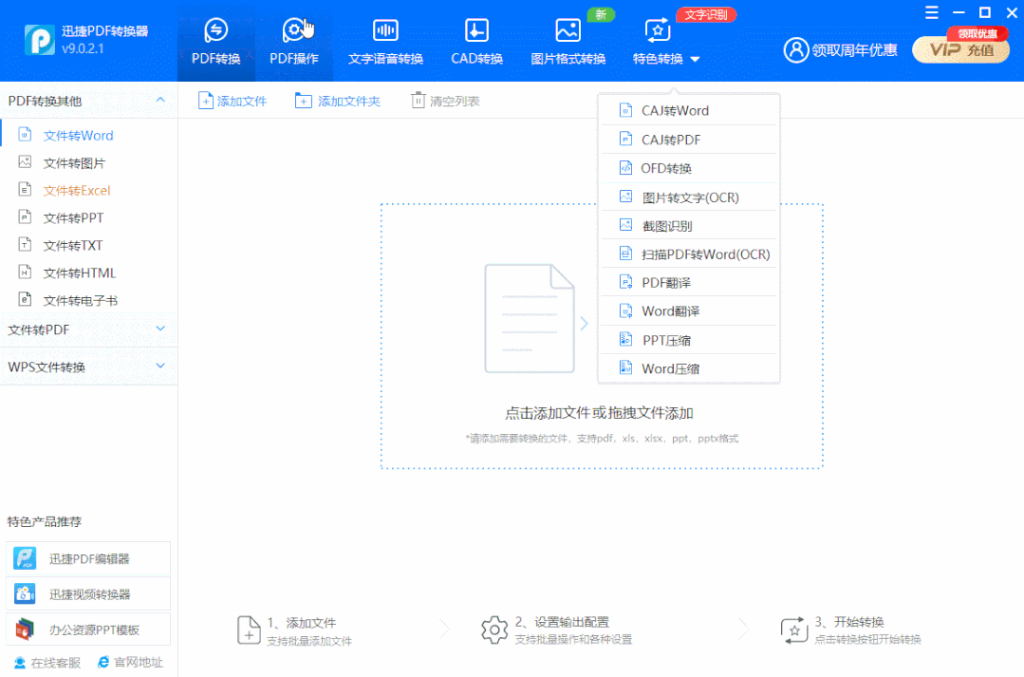Choose OFD转换 menu entry
The image size is (1024, 677).
pyautogui.click(x=689, y=168)
